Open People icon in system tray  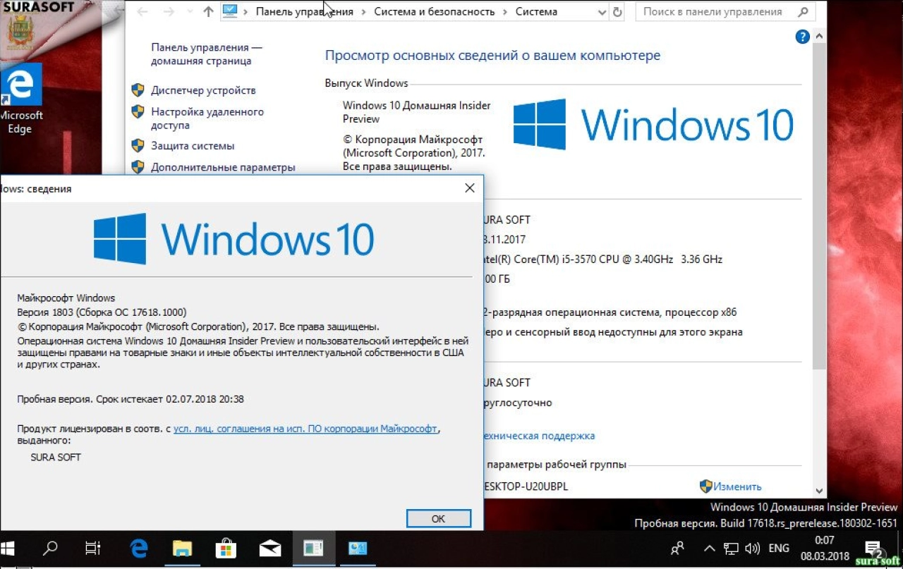click(677, 548)
